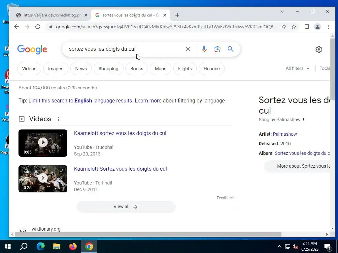Click Limit this search to English link
Screen dimensions: 338x253
(x=80, y=101)
